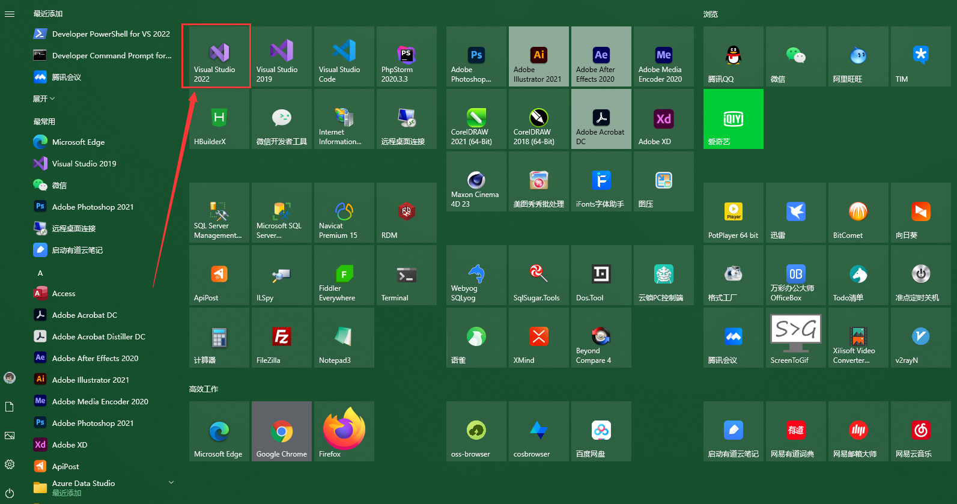
Task: Open Developer PowerShell for VS 2022
Action: pos(102,34)
